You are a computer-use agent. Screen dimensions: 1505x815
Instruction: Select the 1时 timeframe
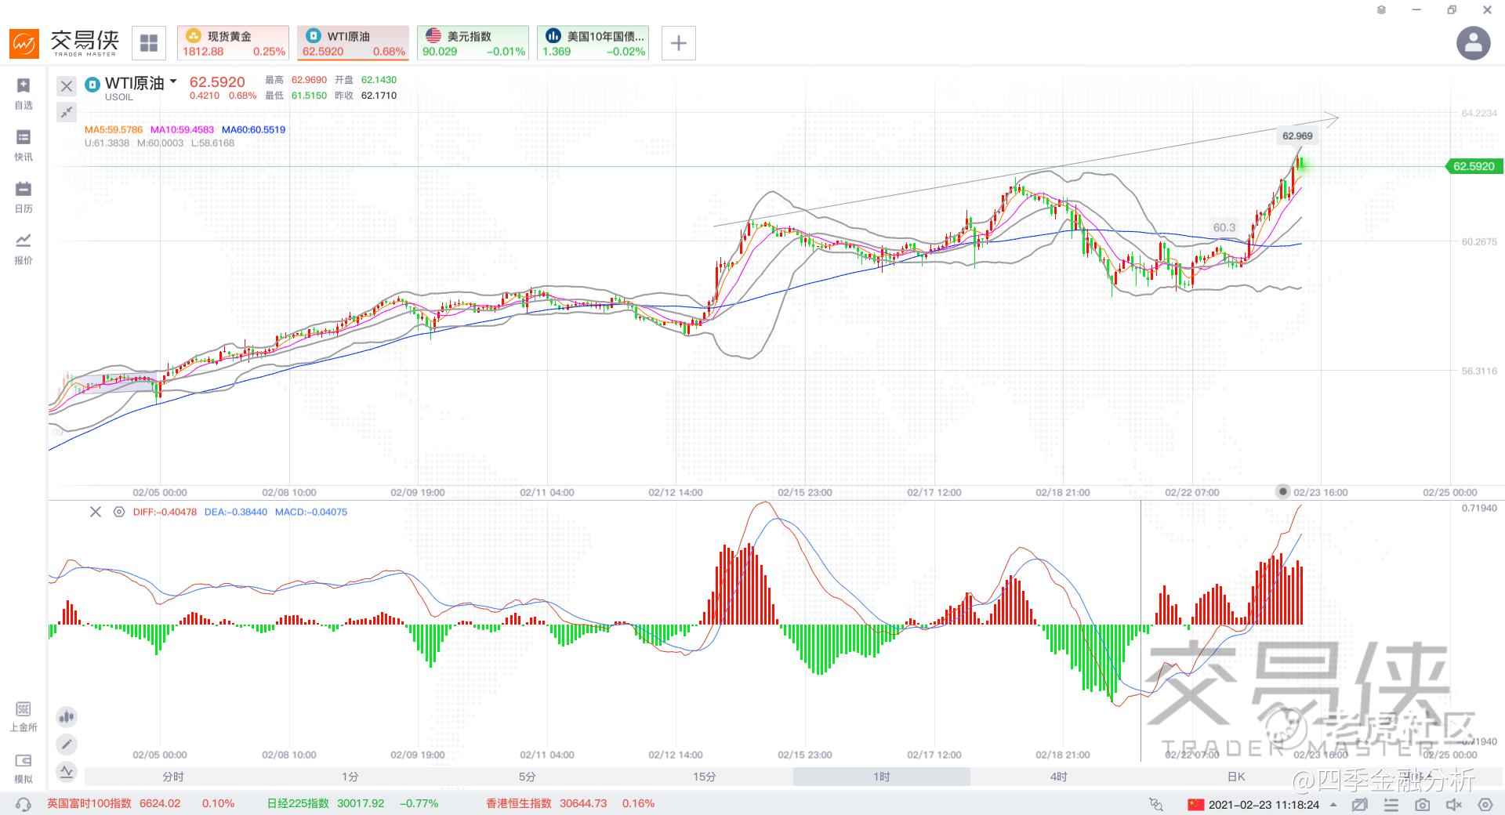point(882,777)
